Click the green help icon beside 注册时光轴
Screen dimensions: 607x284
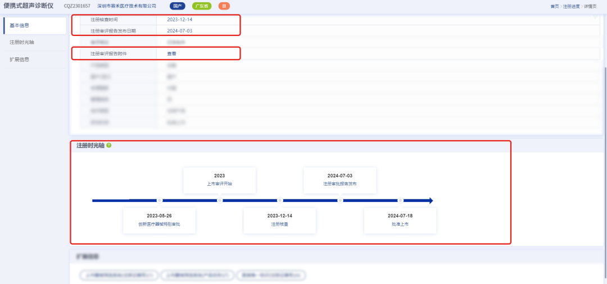[x=109, y=145]
